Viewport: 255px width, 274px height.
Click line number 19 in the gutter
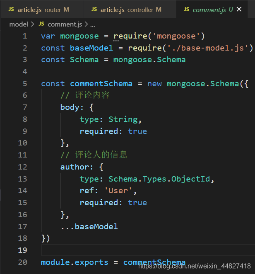tap(23, 250)
